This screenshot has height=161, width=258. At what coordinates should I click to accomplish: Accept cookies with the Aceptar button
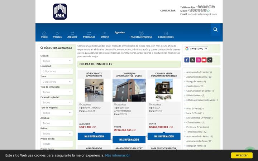pos(242,155)
